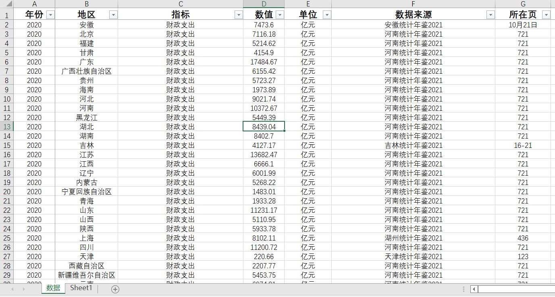Select column E header

308,4
